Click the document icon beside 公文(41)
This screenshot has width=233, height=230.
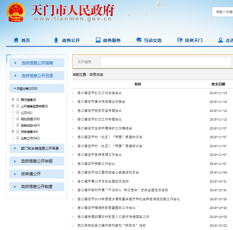click(x=18, y=113)
